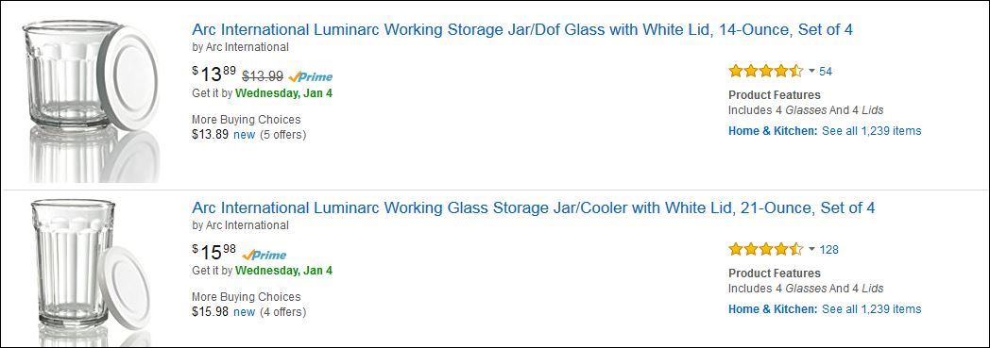Screen dimensions: 990x348
Task: Click the 'new' link with 4 offers
Action: click(x=245, y=312)
